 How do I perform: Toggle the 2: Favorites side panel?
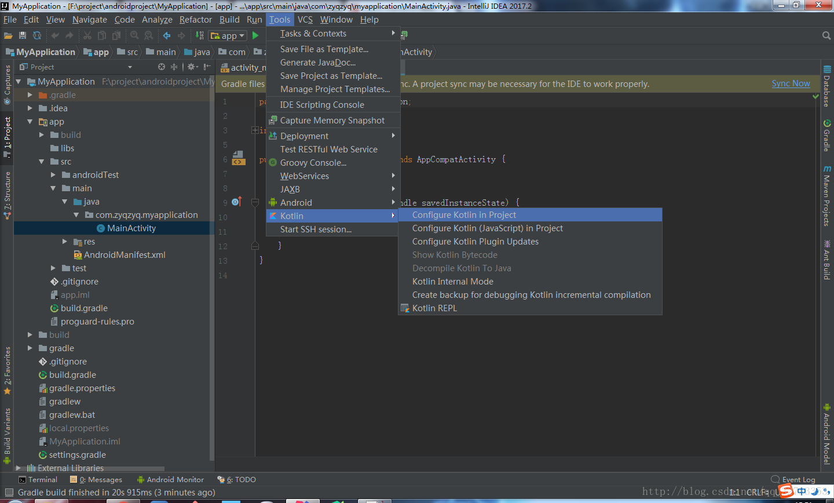(x=7, y=371)
